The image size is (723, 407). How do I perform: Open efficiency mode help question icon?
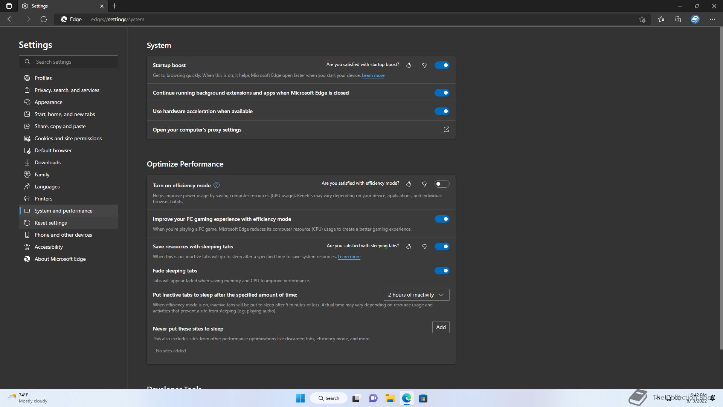(217, 185)
